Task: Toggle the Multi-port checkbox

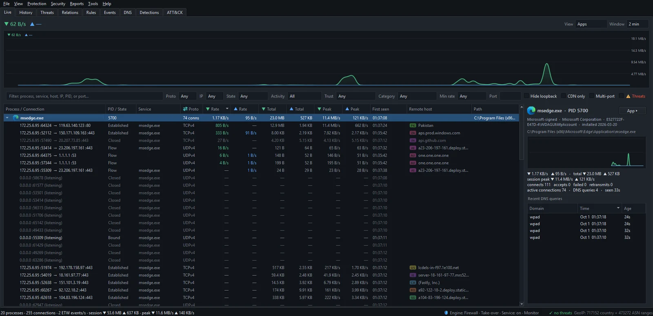Action: (592, 96)
